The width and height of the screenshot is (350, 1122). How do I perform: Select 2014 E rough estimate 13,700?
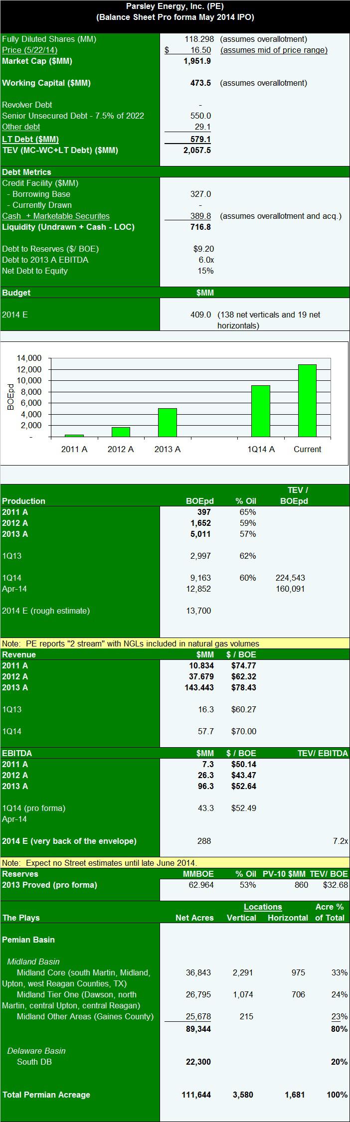[x=198, y=611]
